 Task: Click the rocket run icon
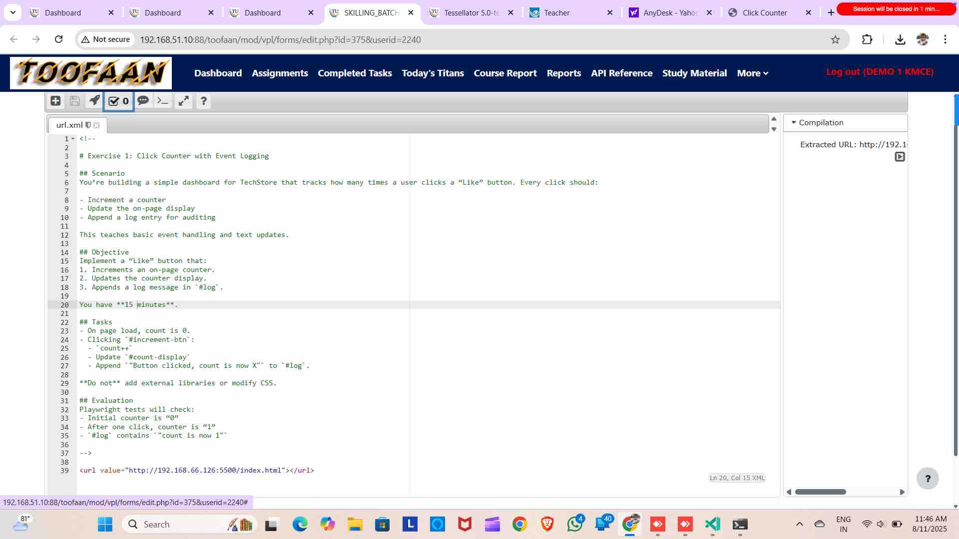[94, 101]
